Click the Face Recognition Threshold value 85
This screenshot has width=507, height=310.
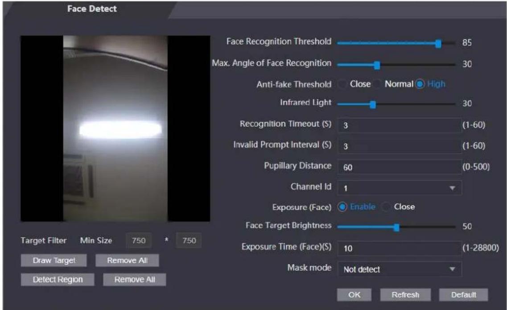[467, 43]
